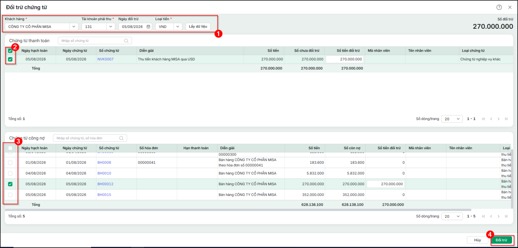The width and height of the screenshot is (518, 248).
Task: Go to next page in debt vouchers pager
Action: [x=499, y=216]
